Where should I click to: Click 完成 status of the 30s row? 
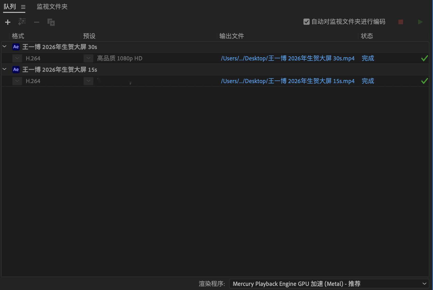368,58
